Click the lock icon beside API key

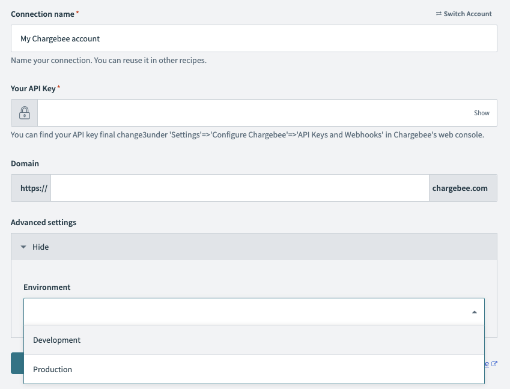[x=25, y=113]
